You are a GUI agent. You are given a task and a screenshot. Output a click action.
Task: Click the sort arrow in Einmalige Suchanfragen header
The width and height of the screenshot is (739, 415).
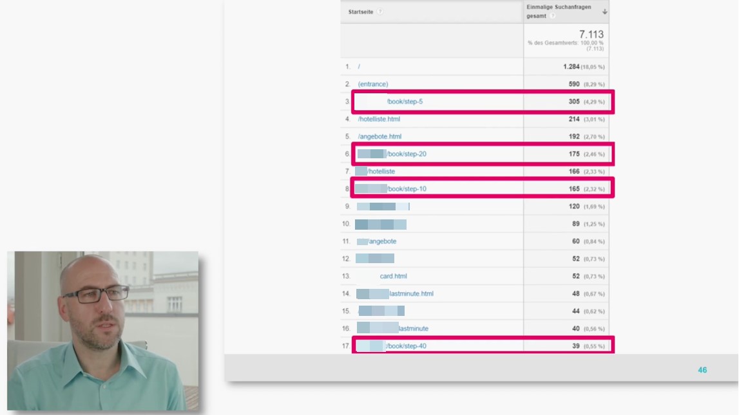coord(604,12)
